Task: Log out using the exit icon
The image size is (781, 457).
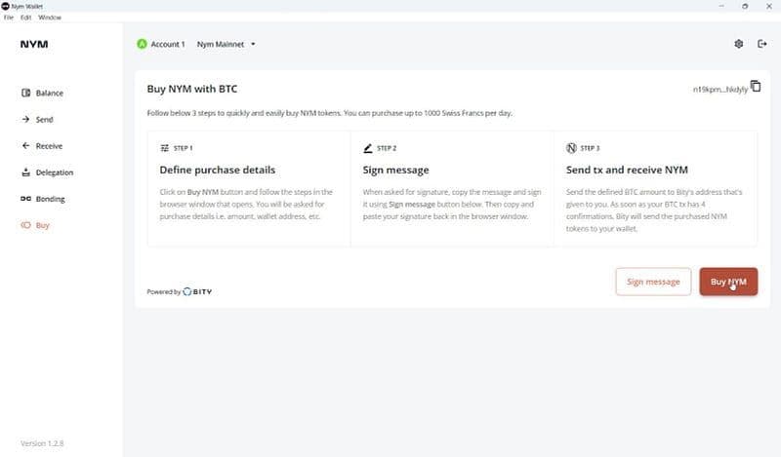Action: click(762, 44)
